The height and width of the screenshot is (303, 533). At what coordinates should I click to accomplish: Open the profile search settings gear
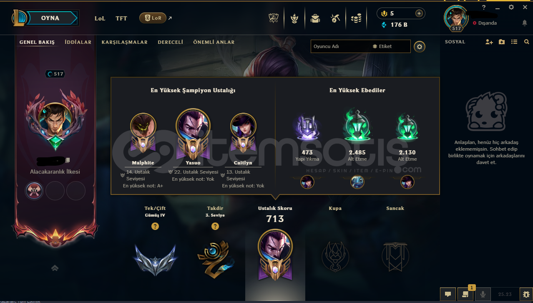tap(420, 47)
